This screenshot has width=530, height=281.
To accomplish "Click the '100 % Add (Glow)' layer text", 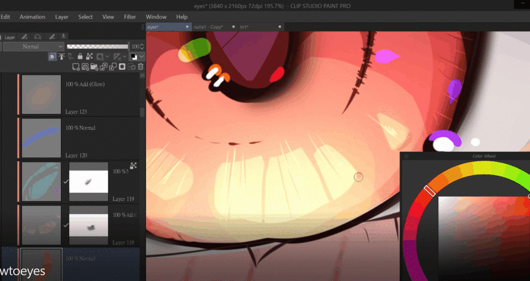I will [85, 84].
